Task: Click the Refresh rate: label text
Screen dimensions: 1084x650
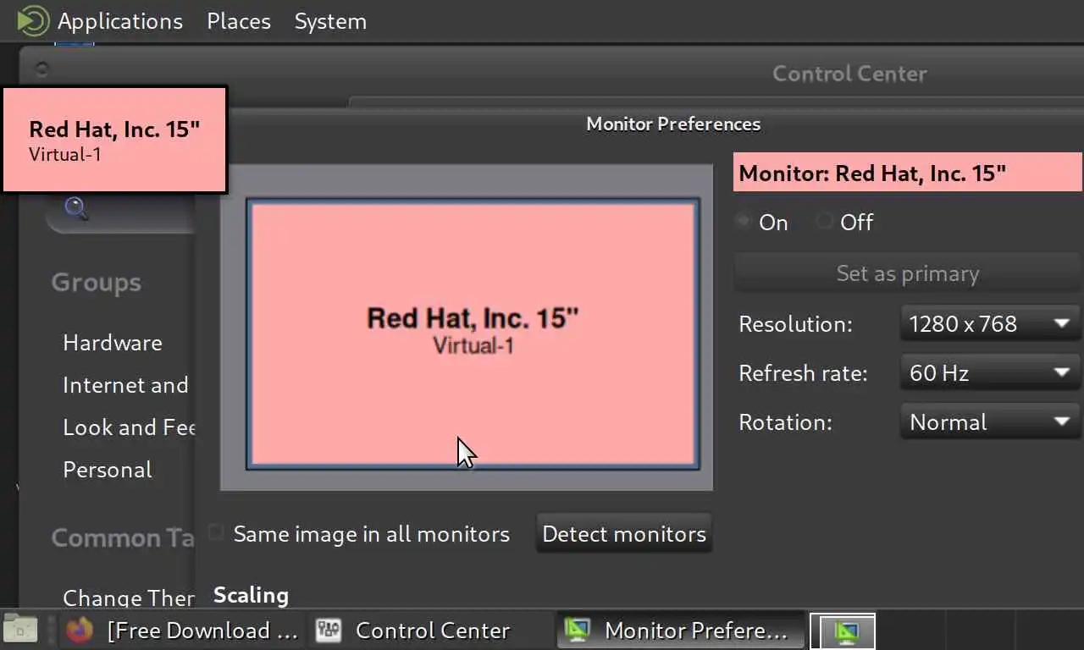Action: coord(803,373)
